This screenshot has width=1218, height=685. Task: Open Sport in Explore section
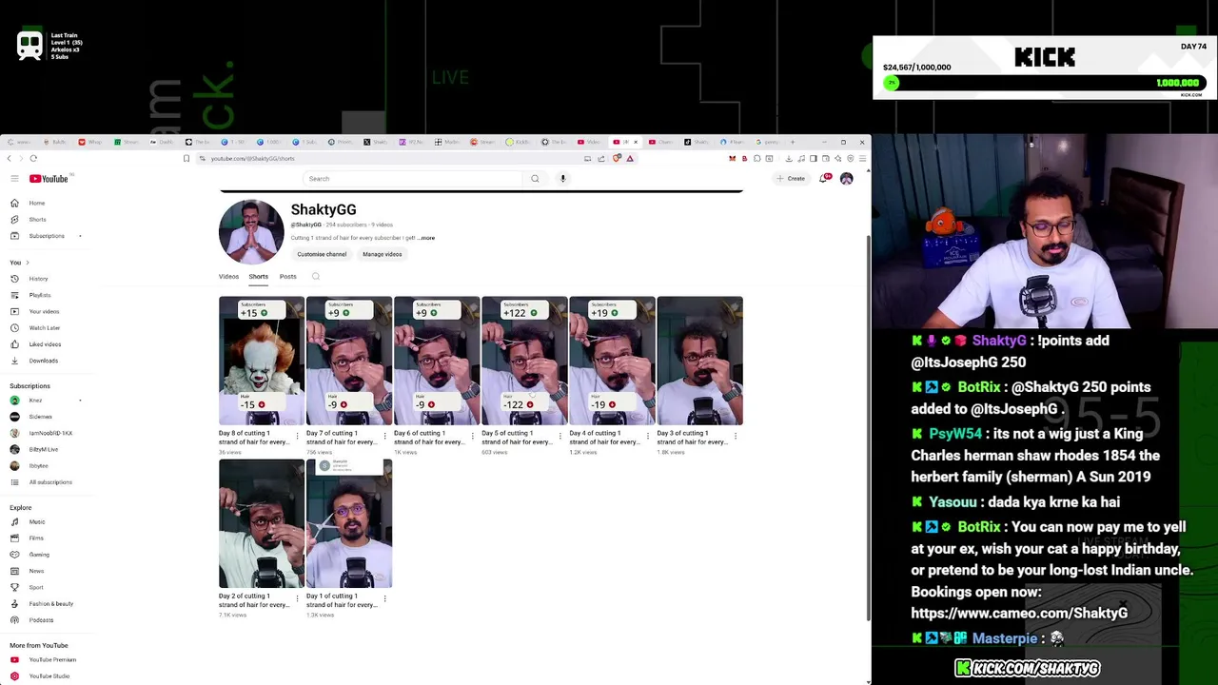click(x=36, y=587)
